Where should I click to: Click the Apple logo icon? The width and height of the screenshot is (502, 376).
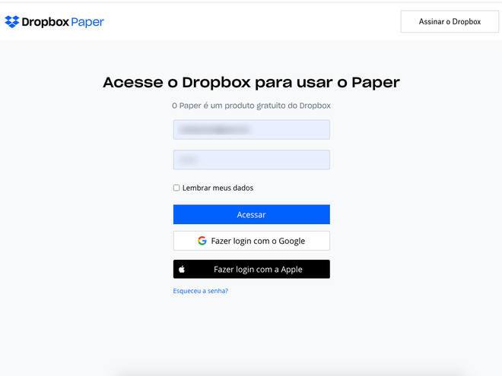(182, 269)
